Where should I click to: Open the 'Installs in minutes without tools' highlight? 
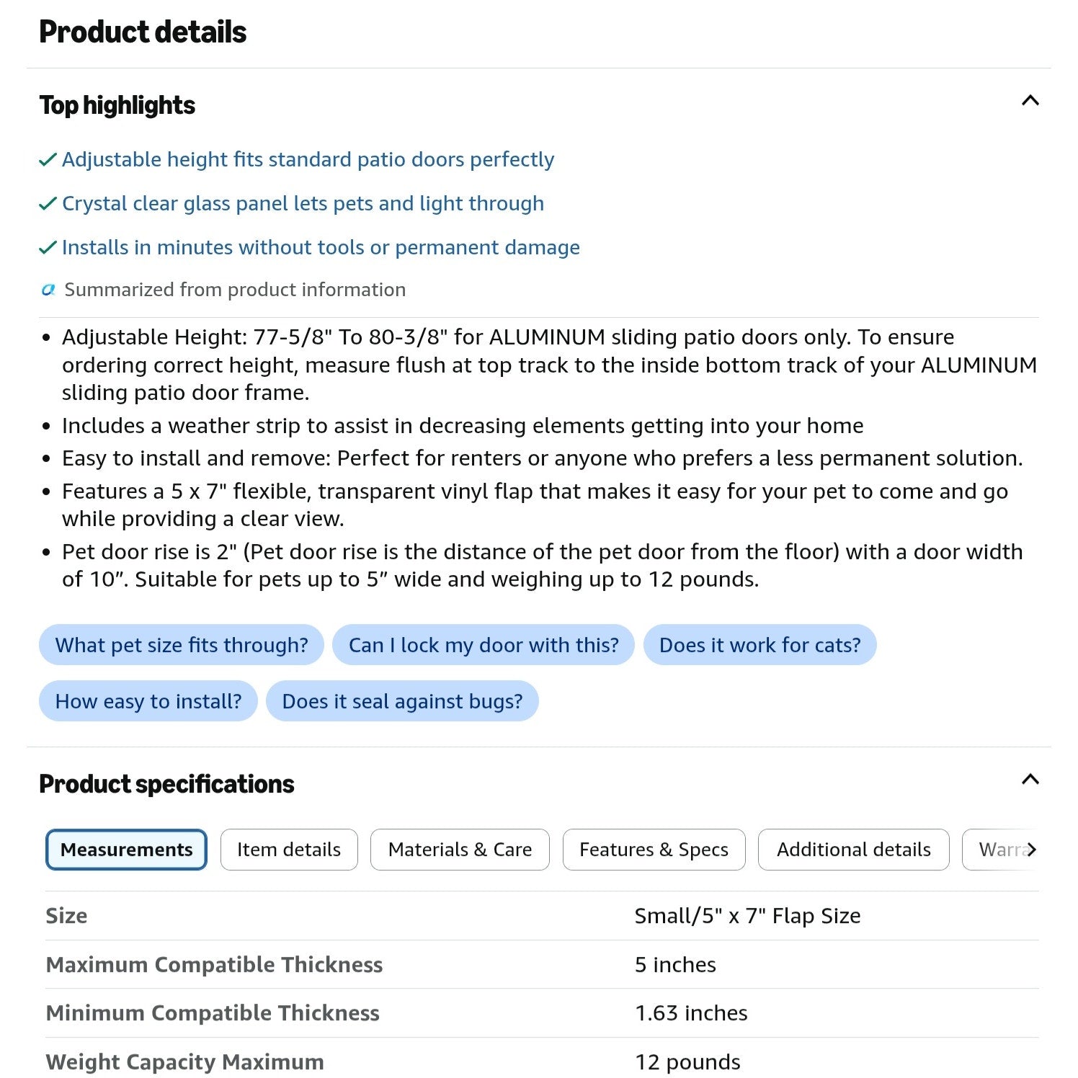321,247
